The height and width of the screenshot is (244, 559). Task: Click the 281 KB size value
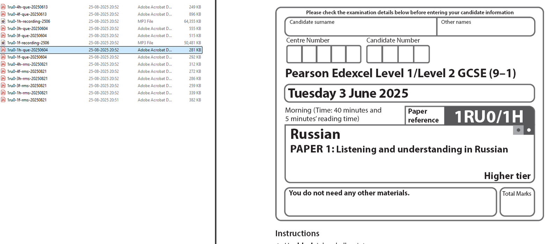195,50
